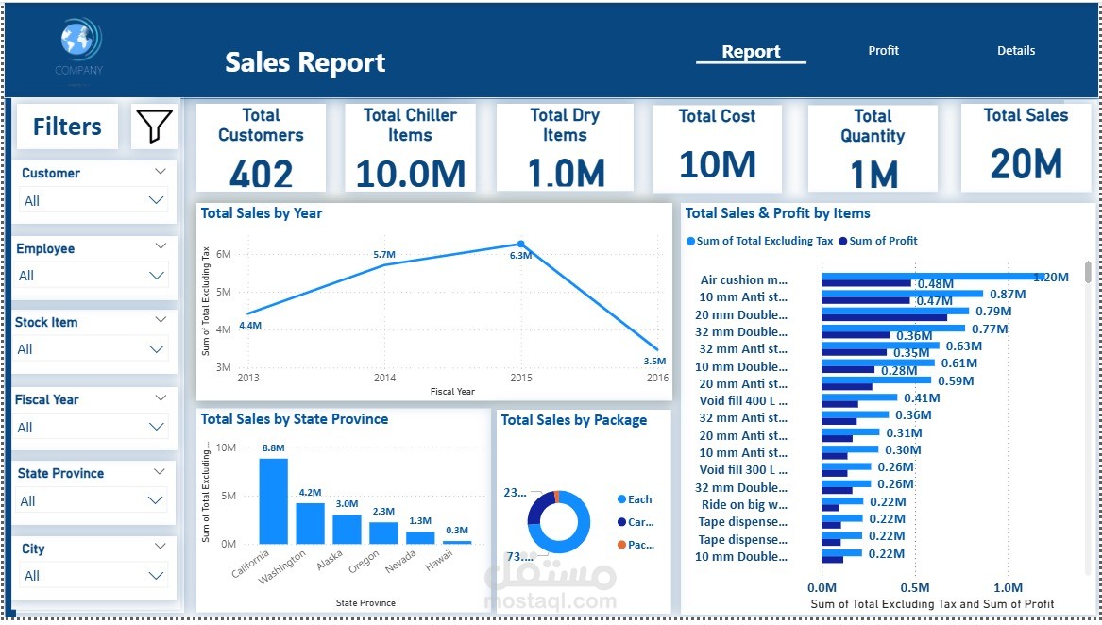The height and width of the screenshot is (625, 1102).
Task: Open the Employee All dropdown
Action: pos(93,276)
